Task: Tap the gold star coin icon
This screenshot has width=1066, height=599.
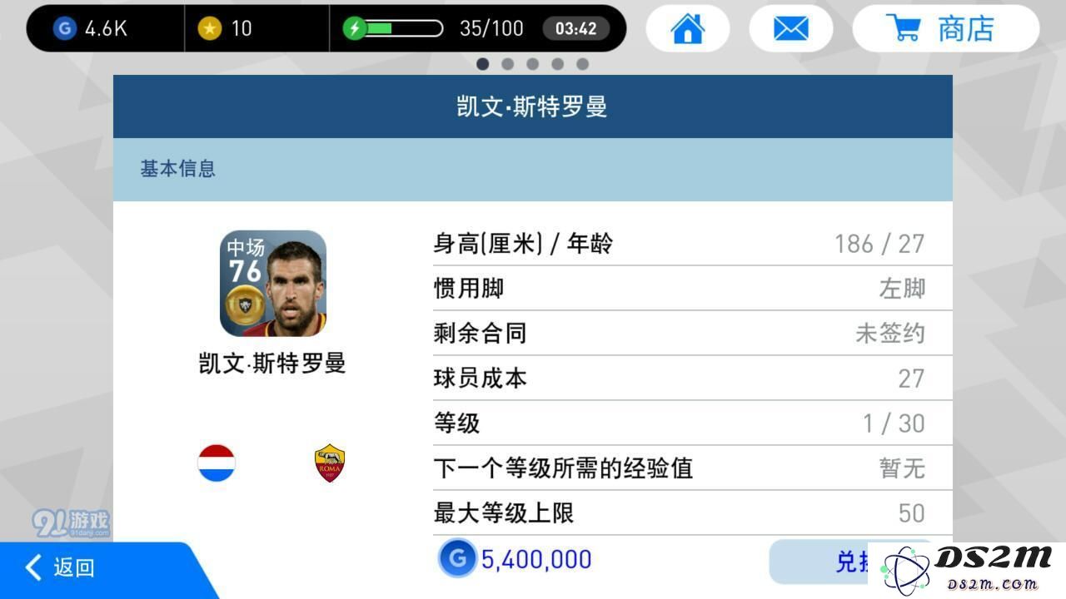Action: point(209,29)
